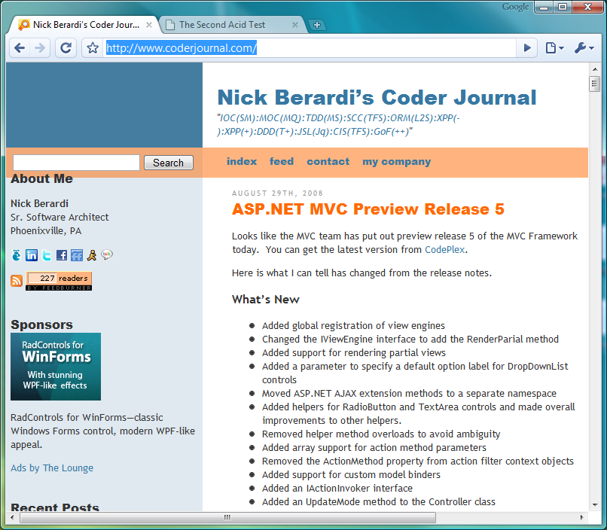Open the 'my company' navigation link
This screenshot has width=607, height=530.
point(396,161)
